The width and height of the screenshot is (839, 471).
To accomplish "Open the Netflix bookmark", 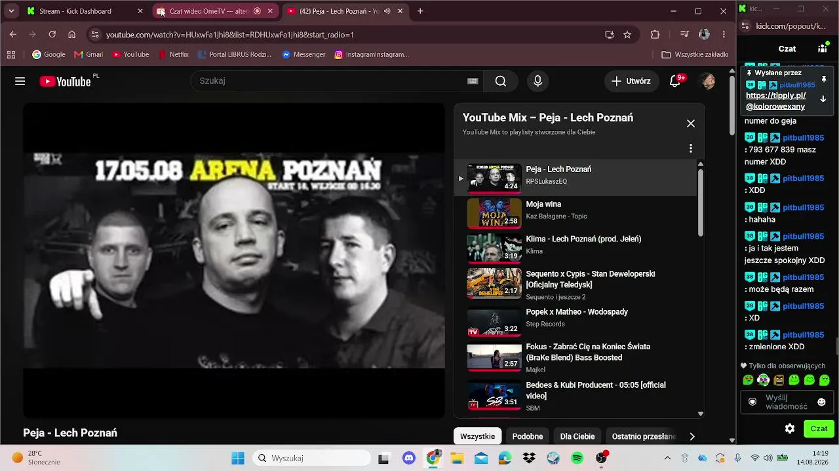I will (x=174, y=54).
